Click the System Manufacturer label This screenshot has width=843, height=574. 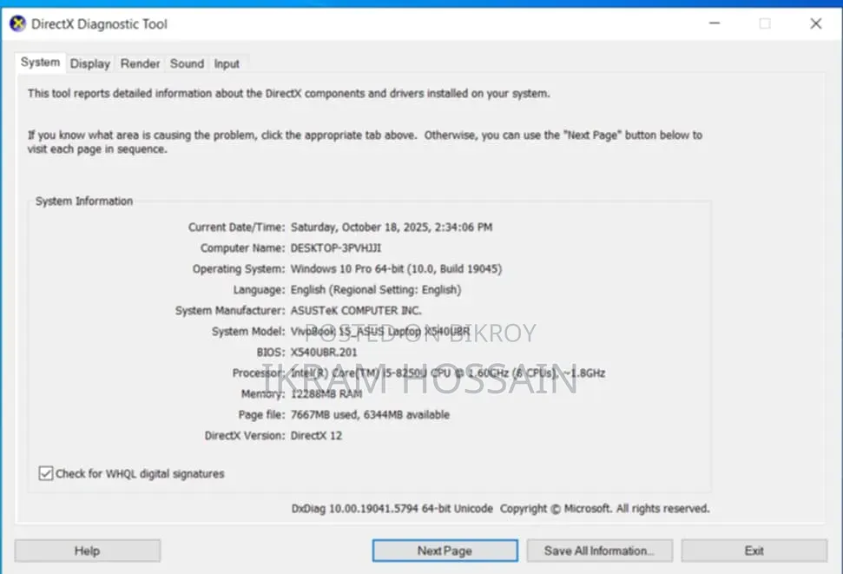click(229, 310)
